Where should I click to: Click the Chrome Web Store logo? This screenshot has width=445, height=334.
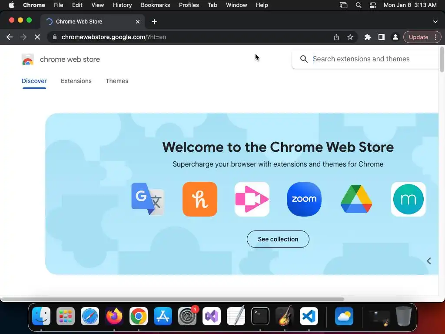click(x=28, y=59)
